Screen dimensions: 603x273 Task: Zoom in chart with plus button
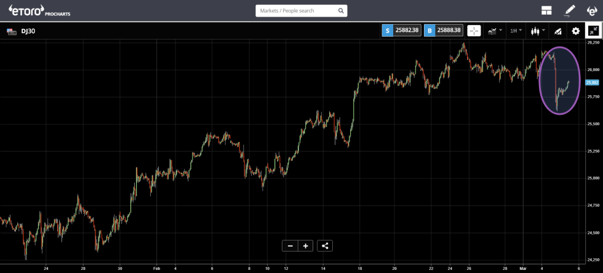tap(305, 246)
